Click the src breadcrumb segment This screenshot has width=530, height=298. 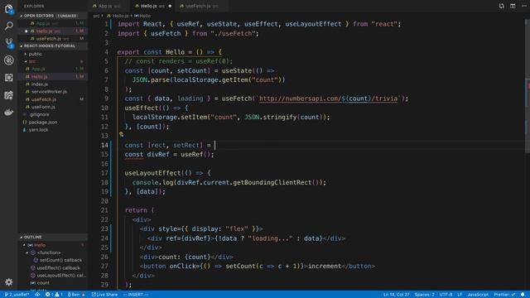96,16
